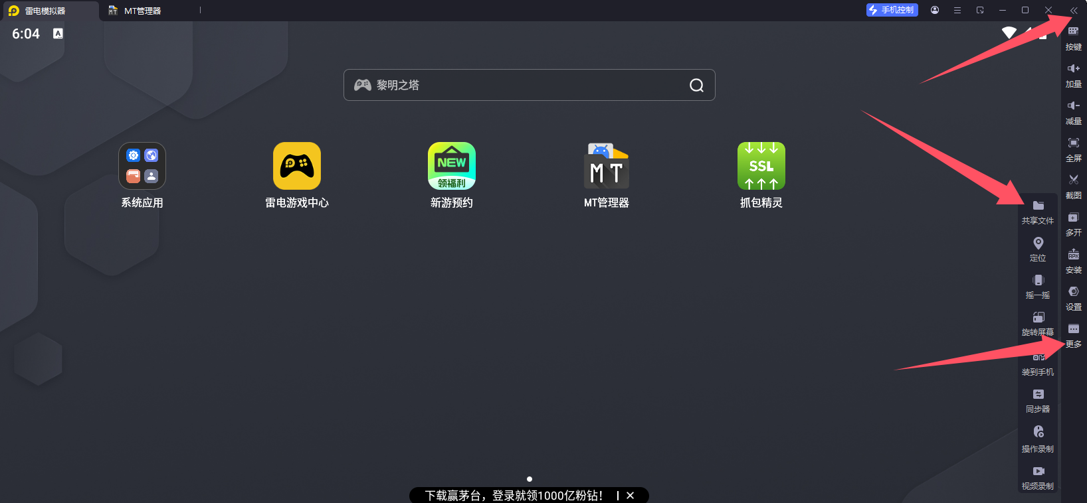The image size is (1087, 503).
Task: Trigger 摇一摇 shake
Action: click(x=1038, y=287)
